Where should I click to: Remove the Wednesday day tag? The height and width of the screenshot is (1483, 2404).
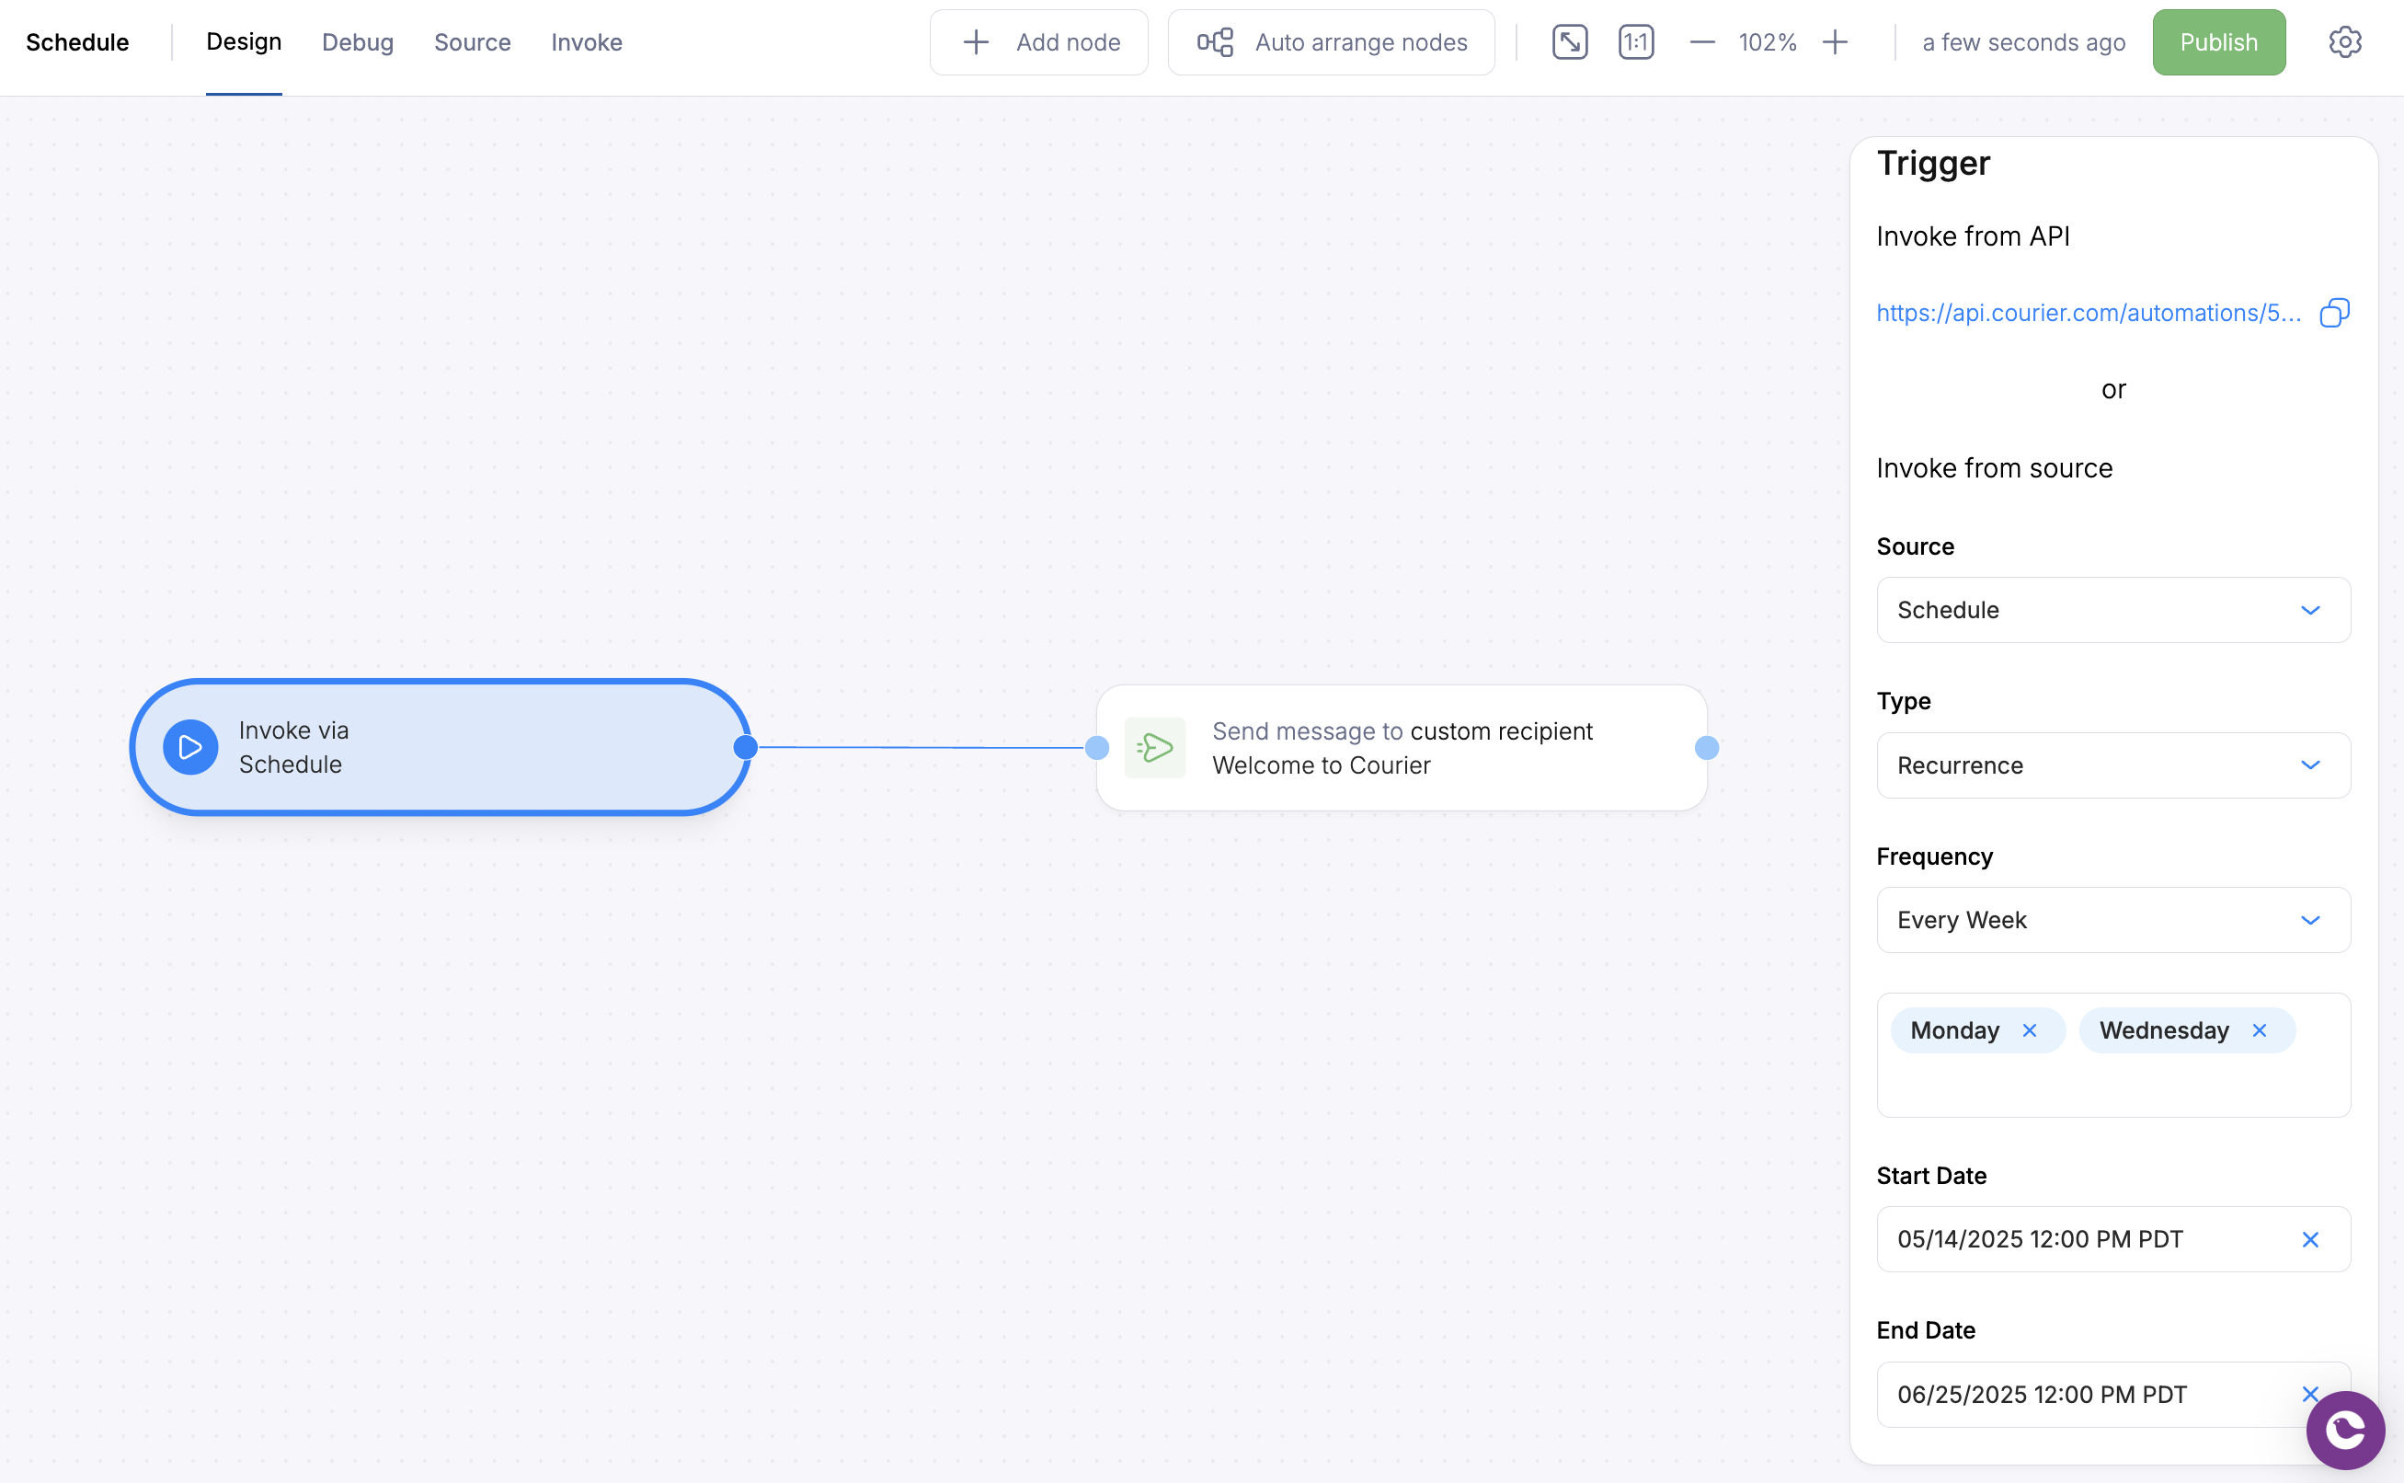[x=2259, y=1029]
